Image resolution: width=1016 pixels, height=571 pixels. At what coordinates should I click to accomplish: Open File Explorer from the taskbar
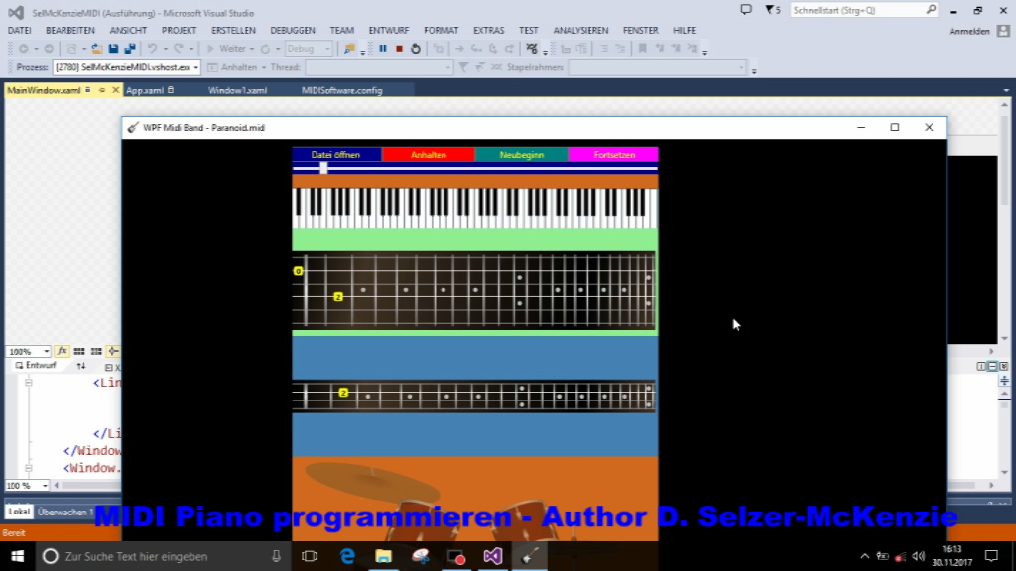coord(384,556)
